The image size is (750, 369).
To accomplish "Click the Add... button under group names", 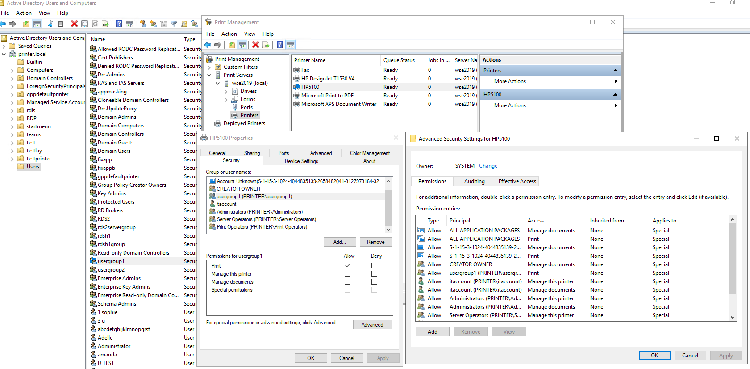I will click(340, 242).
